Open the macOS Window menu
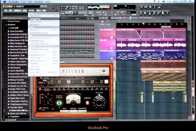 [x=39, y=2]
